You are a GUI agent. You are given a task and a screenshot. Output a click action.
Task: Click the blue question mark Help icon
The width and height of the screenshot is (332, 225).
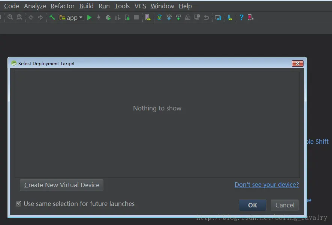[241, 17]
